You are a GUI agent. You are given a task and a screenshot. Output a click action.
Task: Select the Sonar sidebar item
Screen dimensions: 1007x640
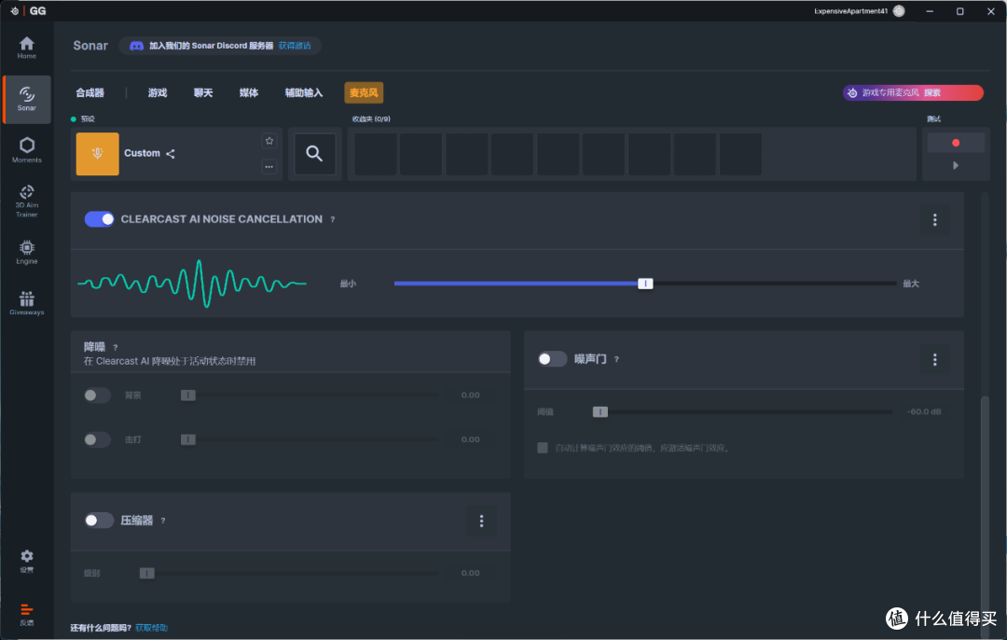26,99
